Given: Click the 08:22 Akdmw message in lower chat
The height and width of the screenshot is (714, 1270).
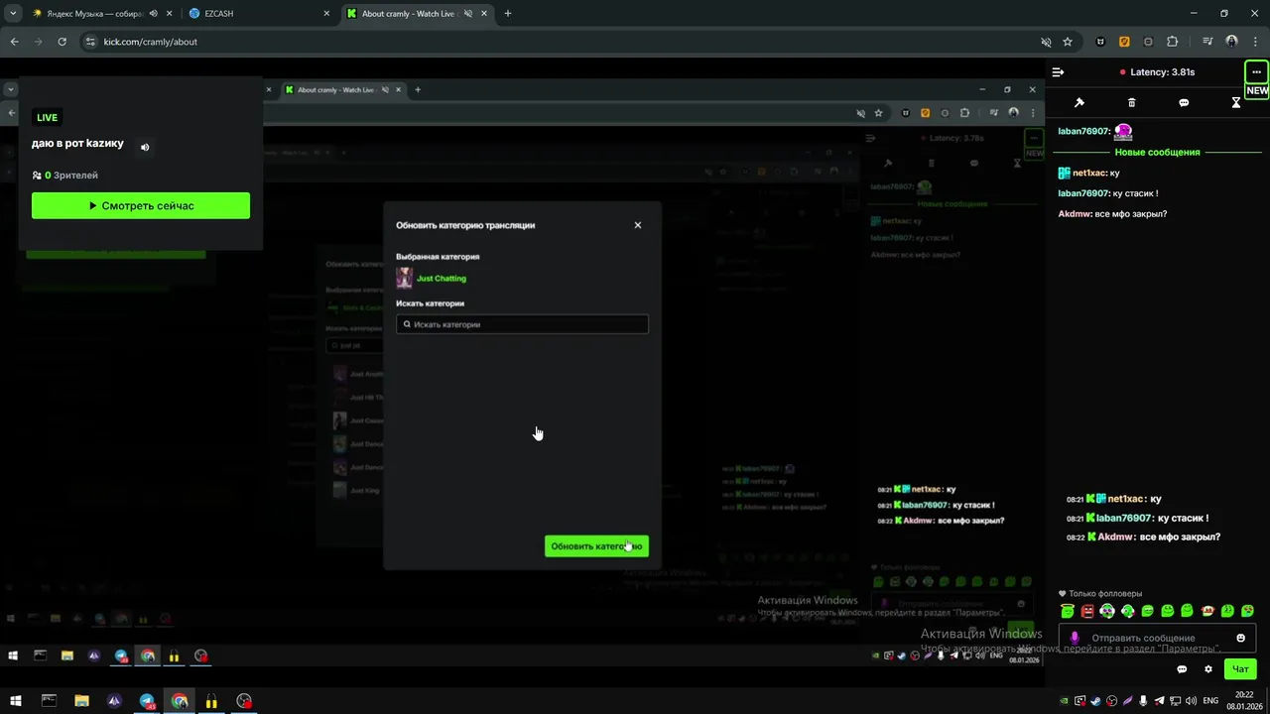Looking at the screenshot, I should coord(1143,536).
